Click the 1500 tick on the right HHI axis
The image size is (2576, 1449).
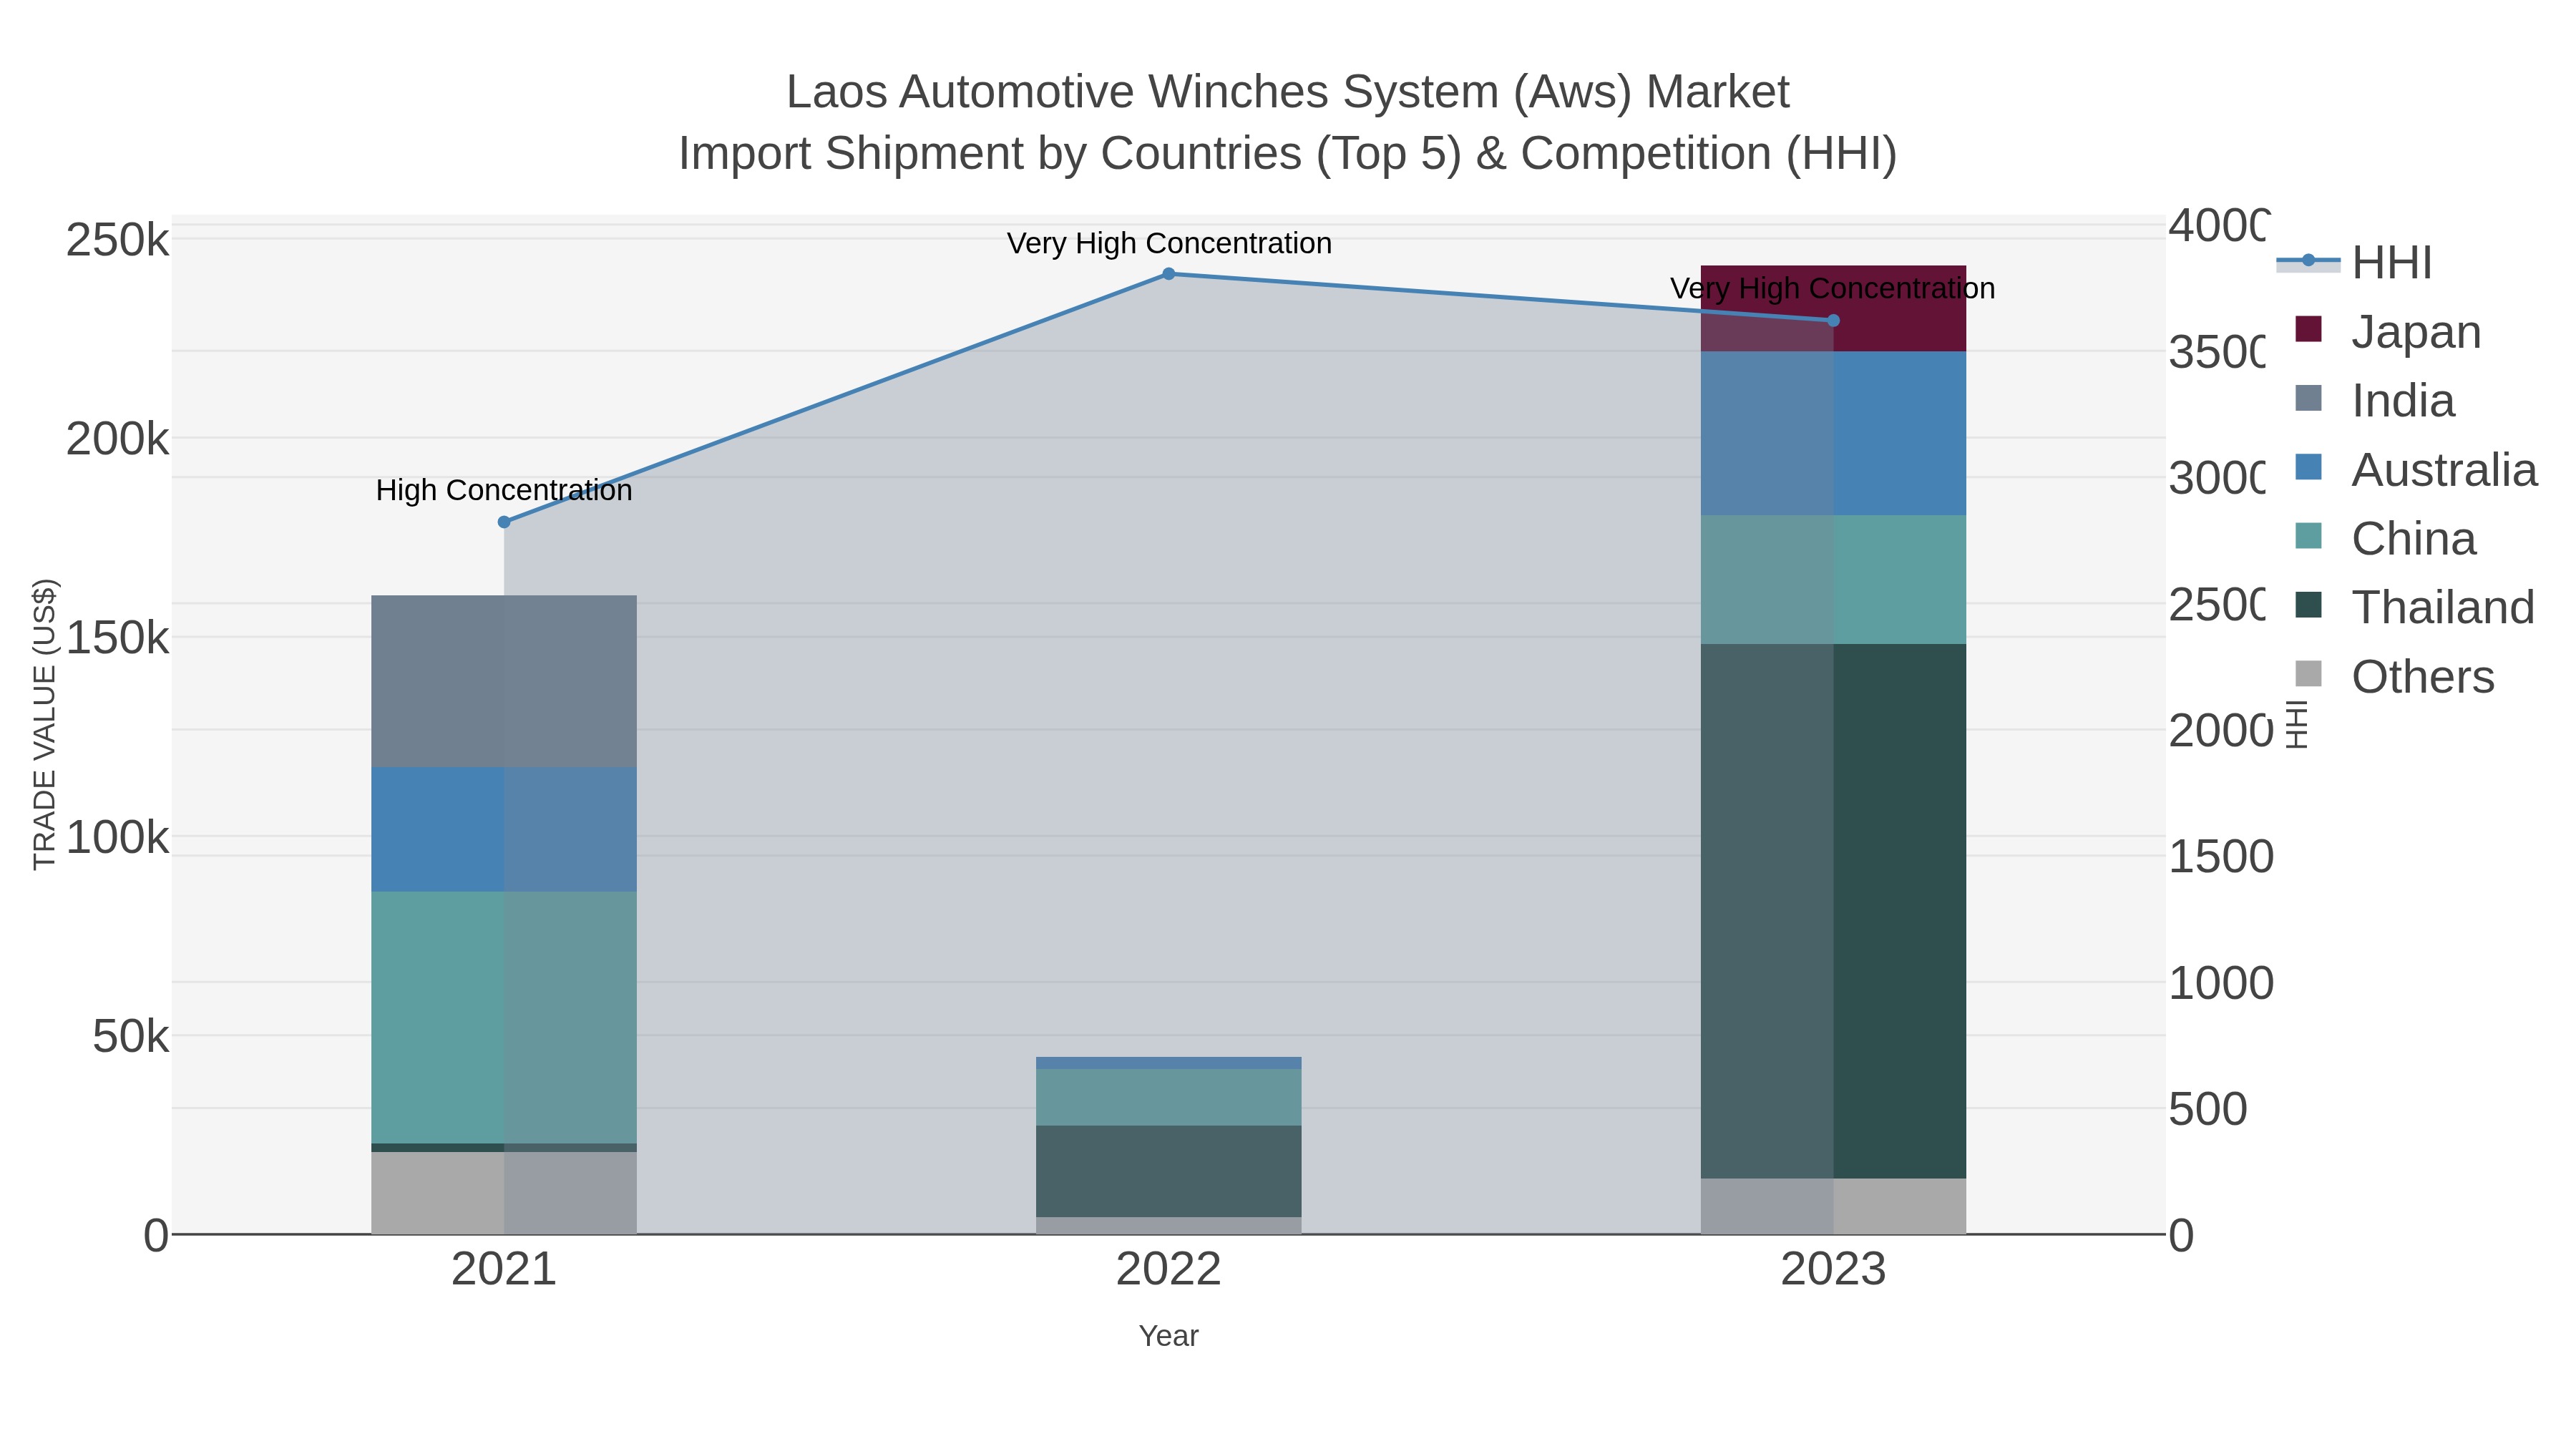tap(2221, 857)
